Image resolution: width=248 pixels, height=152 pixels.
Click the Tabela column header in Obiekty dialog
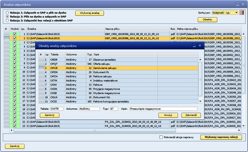coord(57,55)
